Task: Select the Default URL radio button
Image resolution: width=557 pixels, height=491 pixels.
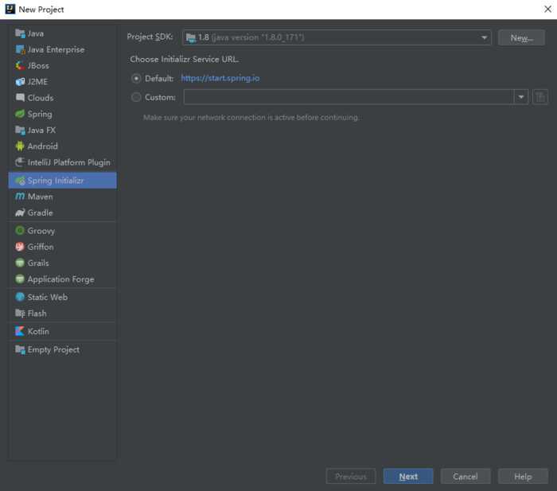Action: point(136,78)
